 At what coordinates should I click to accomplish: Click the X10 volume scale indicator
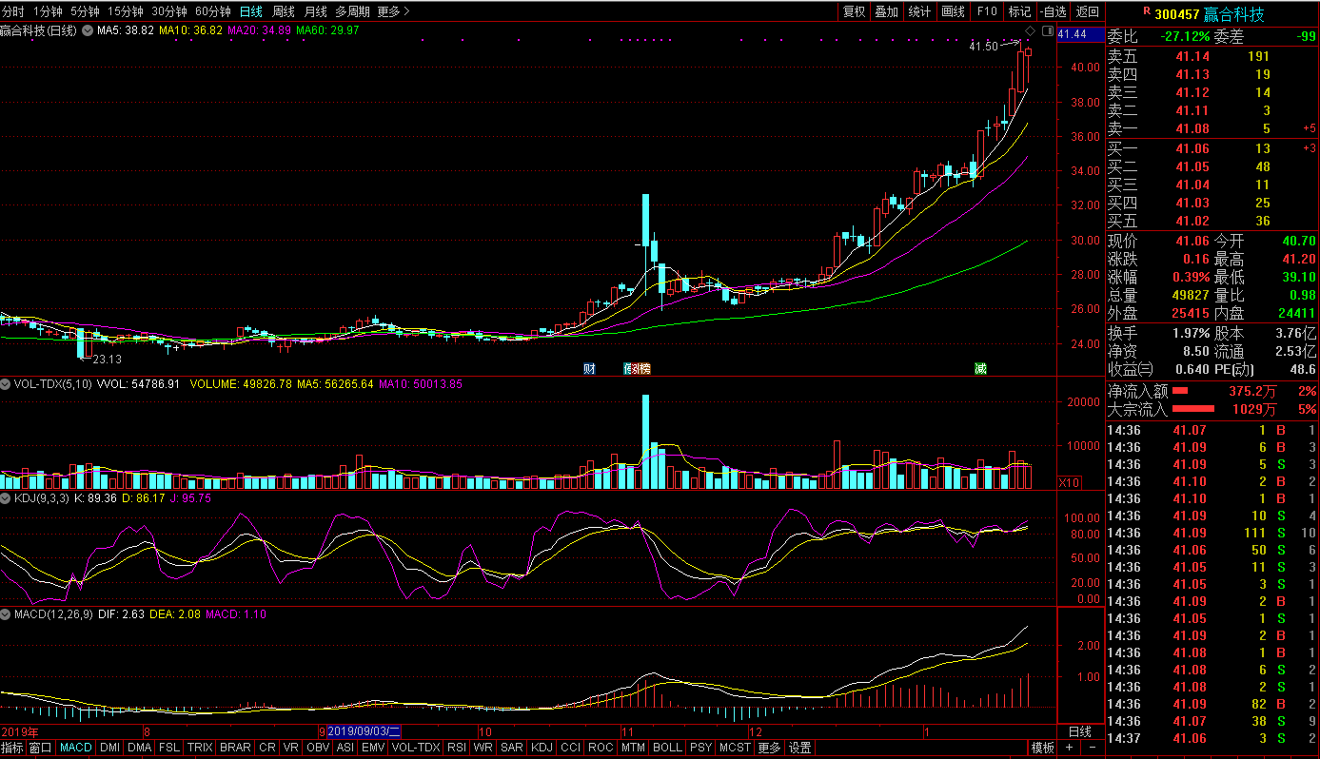(x=1070, y=483)
